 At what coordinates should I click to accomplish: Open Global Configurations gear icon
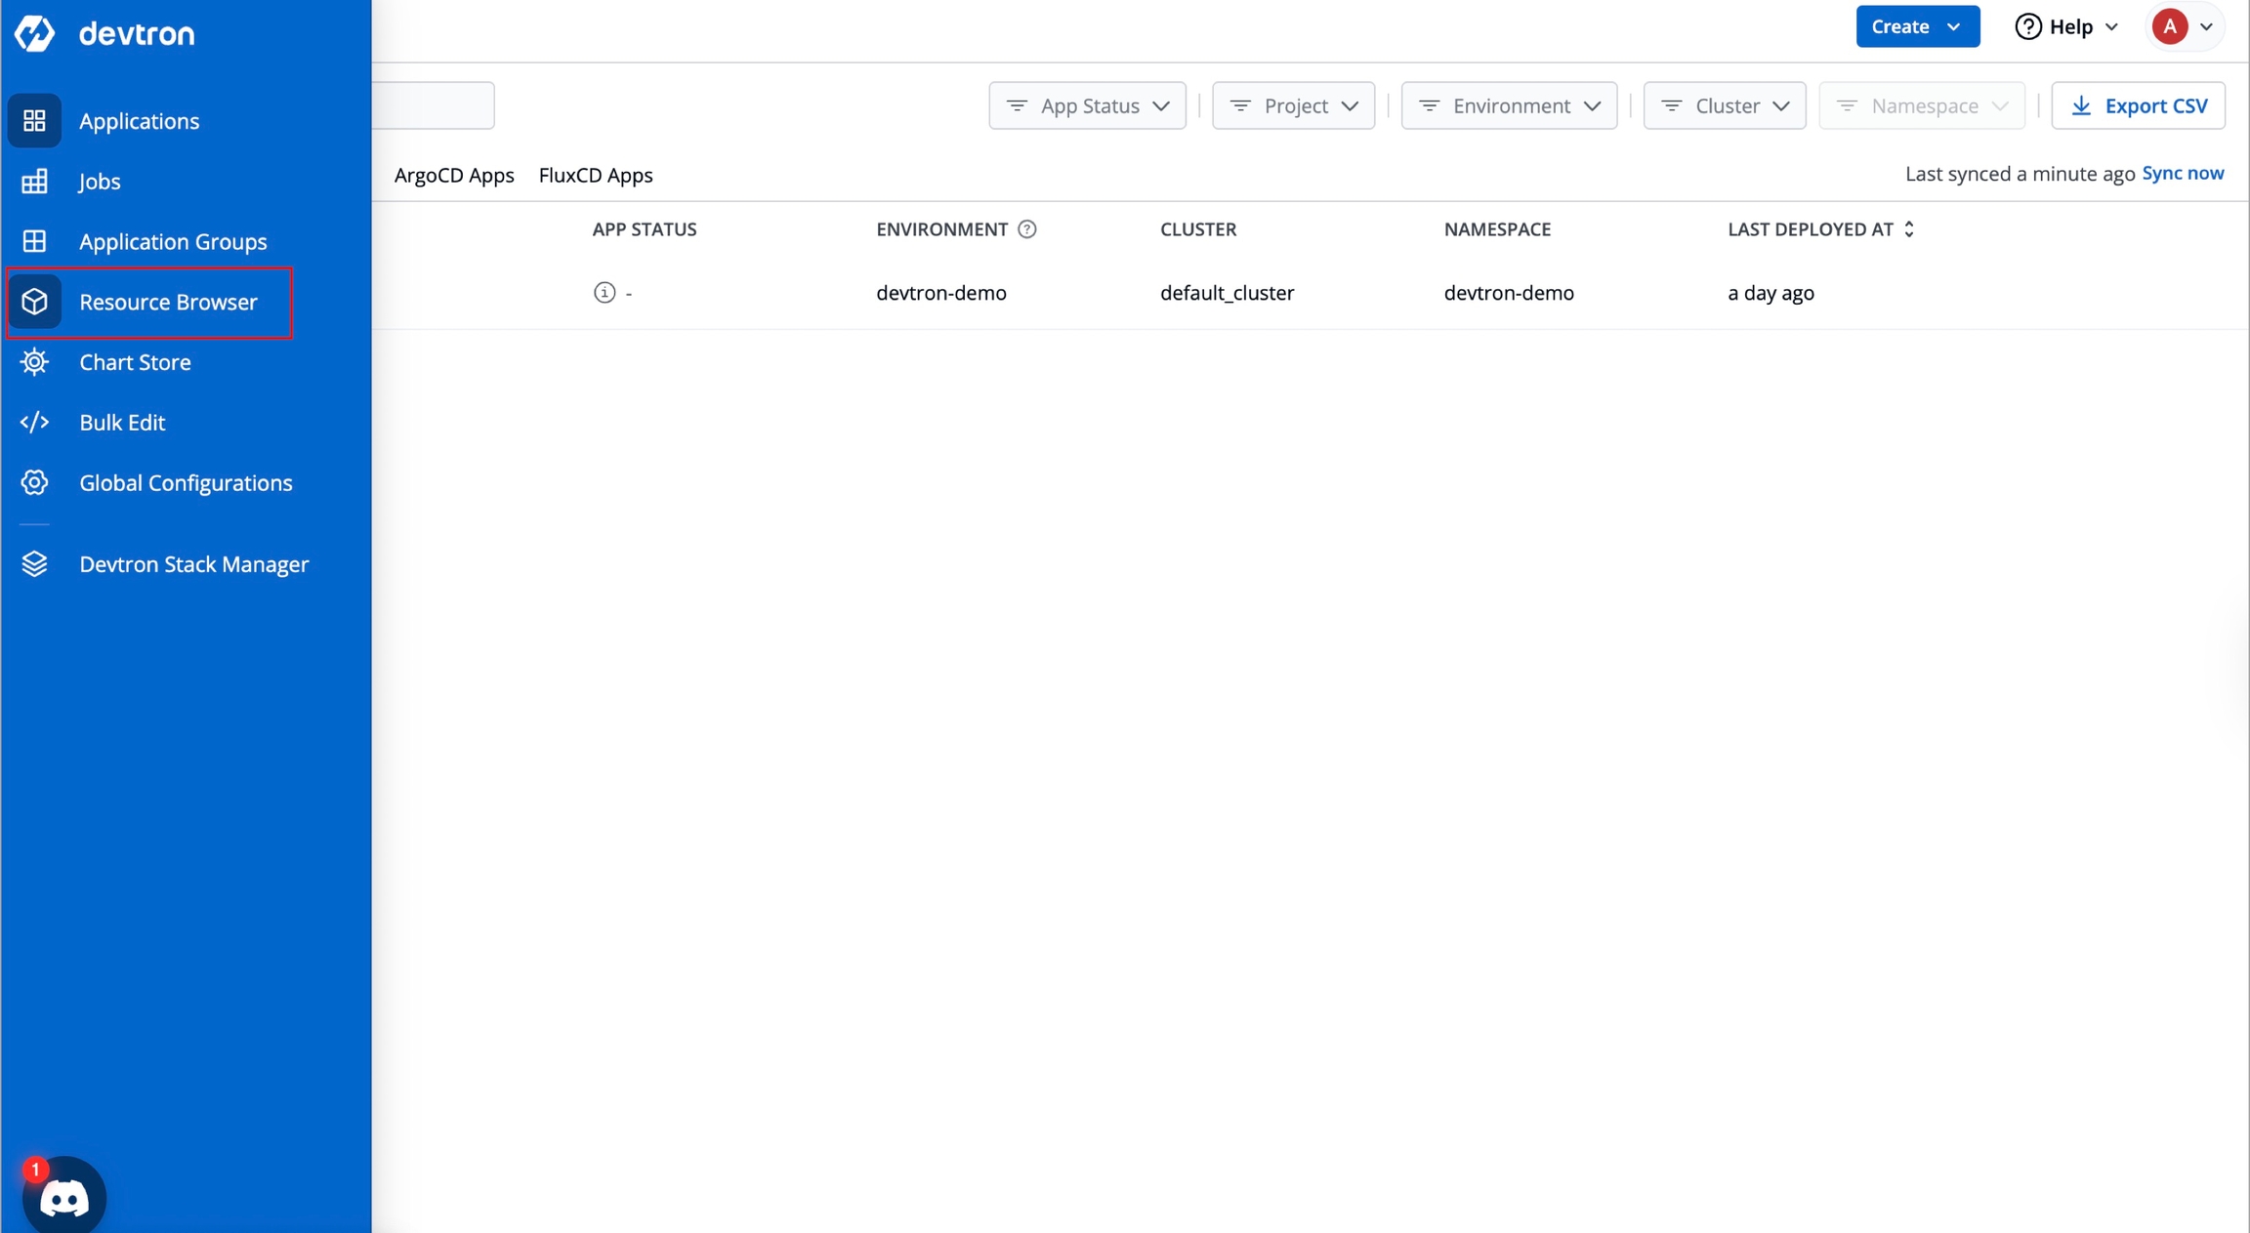[35, 483]
